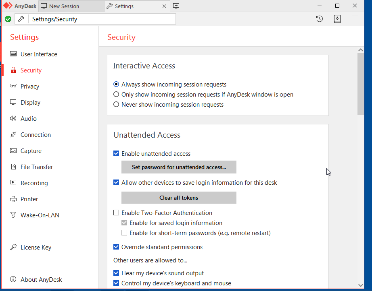Viewport: 372px width, 291px height.
Task: Click the Settings/Security address field
Action: click(x=103, y=19)
